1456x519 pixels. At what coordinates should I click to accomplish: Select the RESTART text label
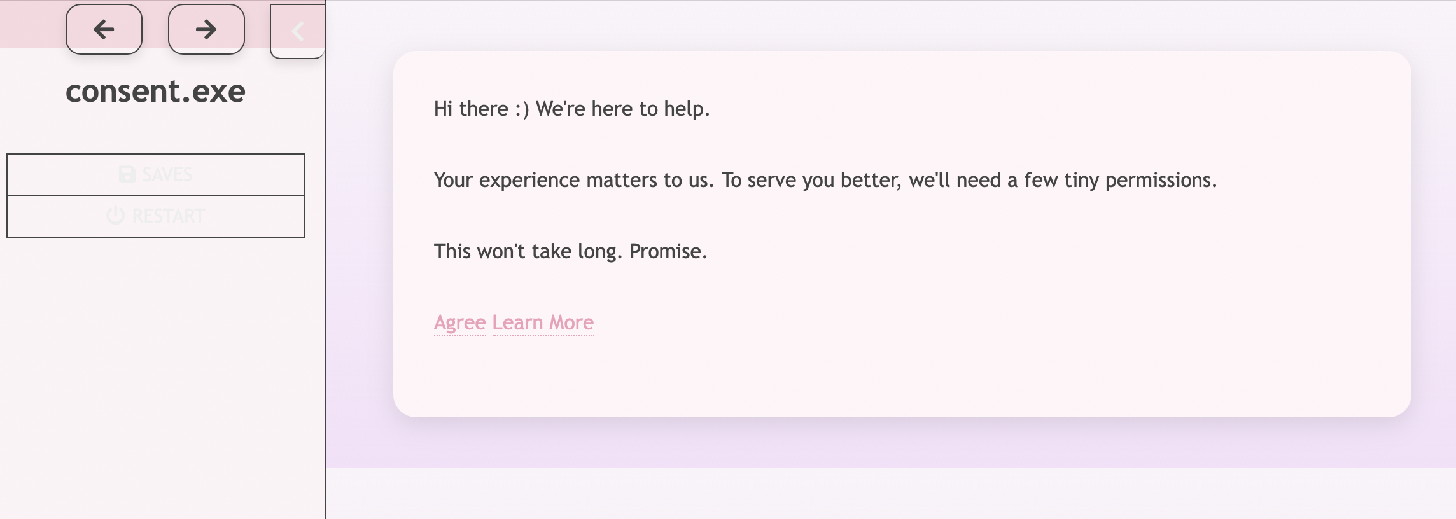click(x=169, y=216)
